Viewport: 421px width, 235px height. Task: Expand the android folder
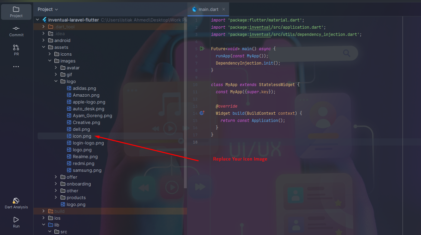(43, 40)
